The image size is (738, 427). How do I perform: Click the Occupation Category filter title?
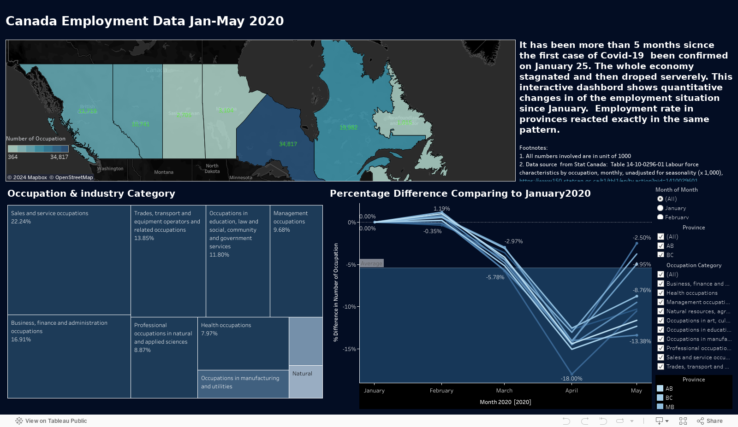694,265
